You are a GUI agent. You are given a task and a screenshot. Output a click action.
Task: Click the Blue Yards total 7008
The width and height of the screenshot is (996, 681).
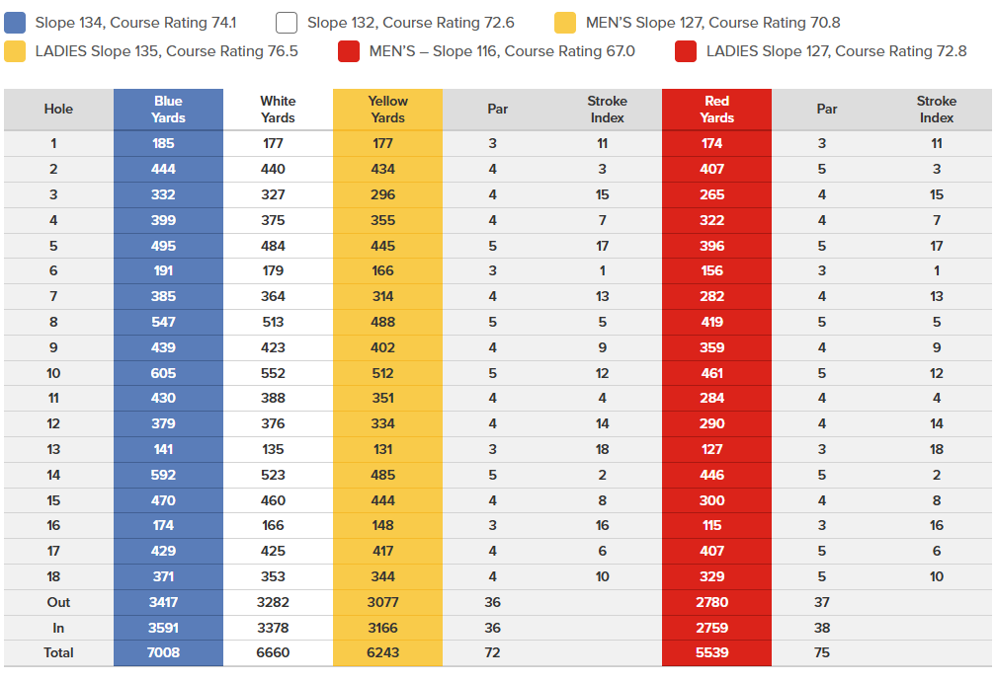point(163,652)
